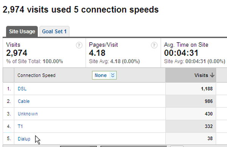The image size is (227, 147).
Task: Switch to the Goal Set 1 tab
Action: click(54, 31)
